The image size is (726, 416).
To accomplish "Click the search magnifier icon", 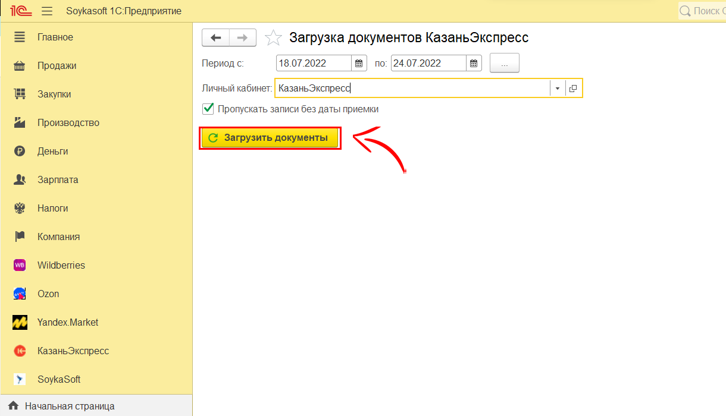I will click(685, 11).
